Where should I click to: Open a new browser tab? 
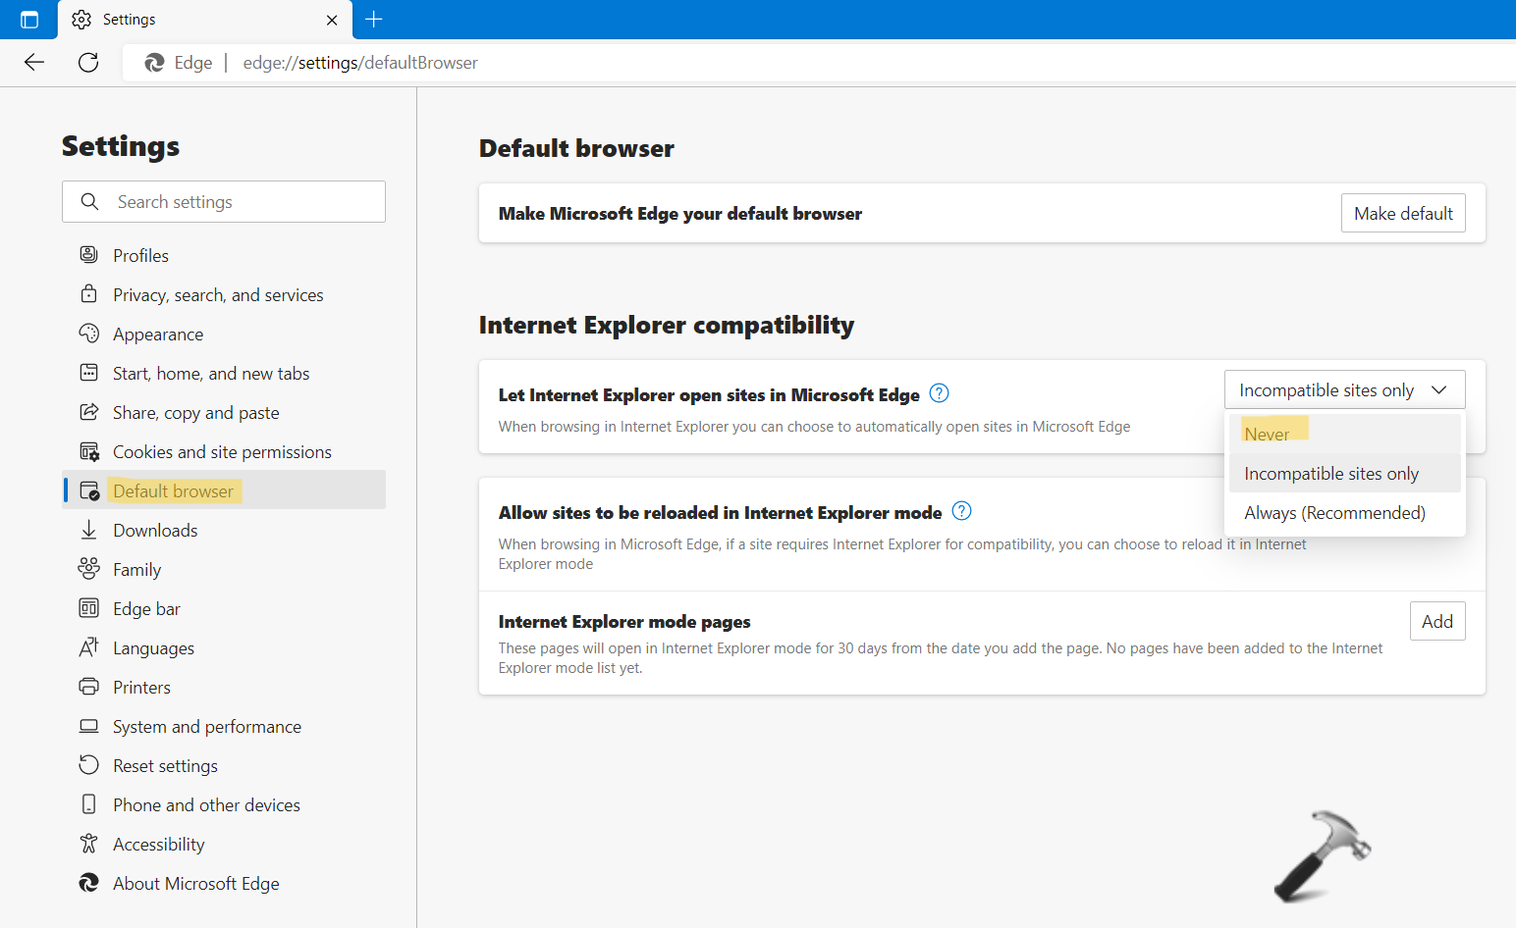coord(374,19)
